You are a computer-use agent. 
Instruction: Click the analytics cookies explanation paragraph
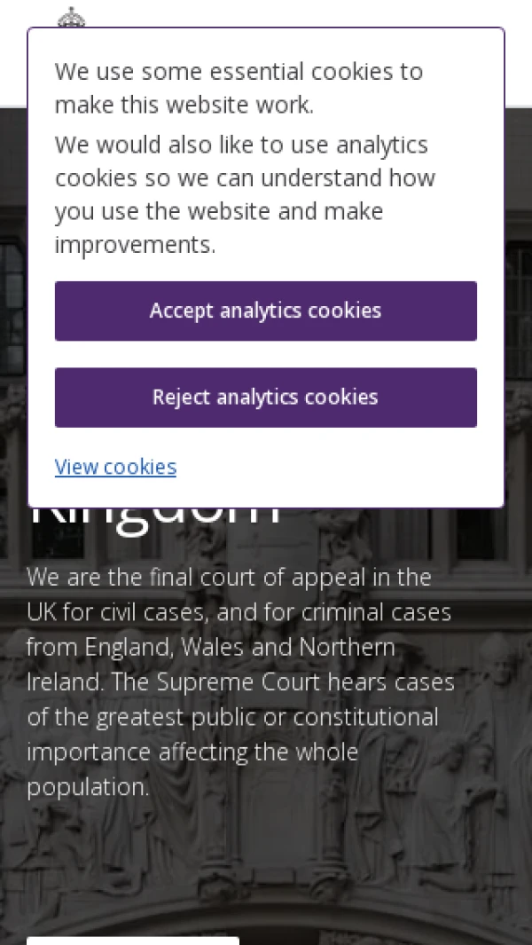[244, 194]
